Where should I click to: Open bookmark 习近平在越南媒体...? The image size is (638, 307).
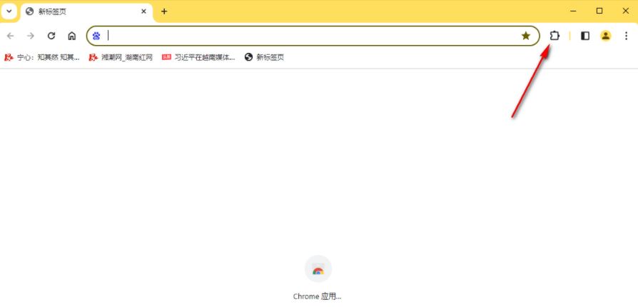198,57
